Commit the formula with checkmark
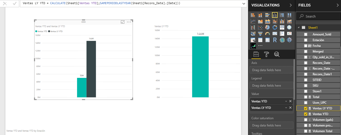Screen dimensions: 341x135 15,4
